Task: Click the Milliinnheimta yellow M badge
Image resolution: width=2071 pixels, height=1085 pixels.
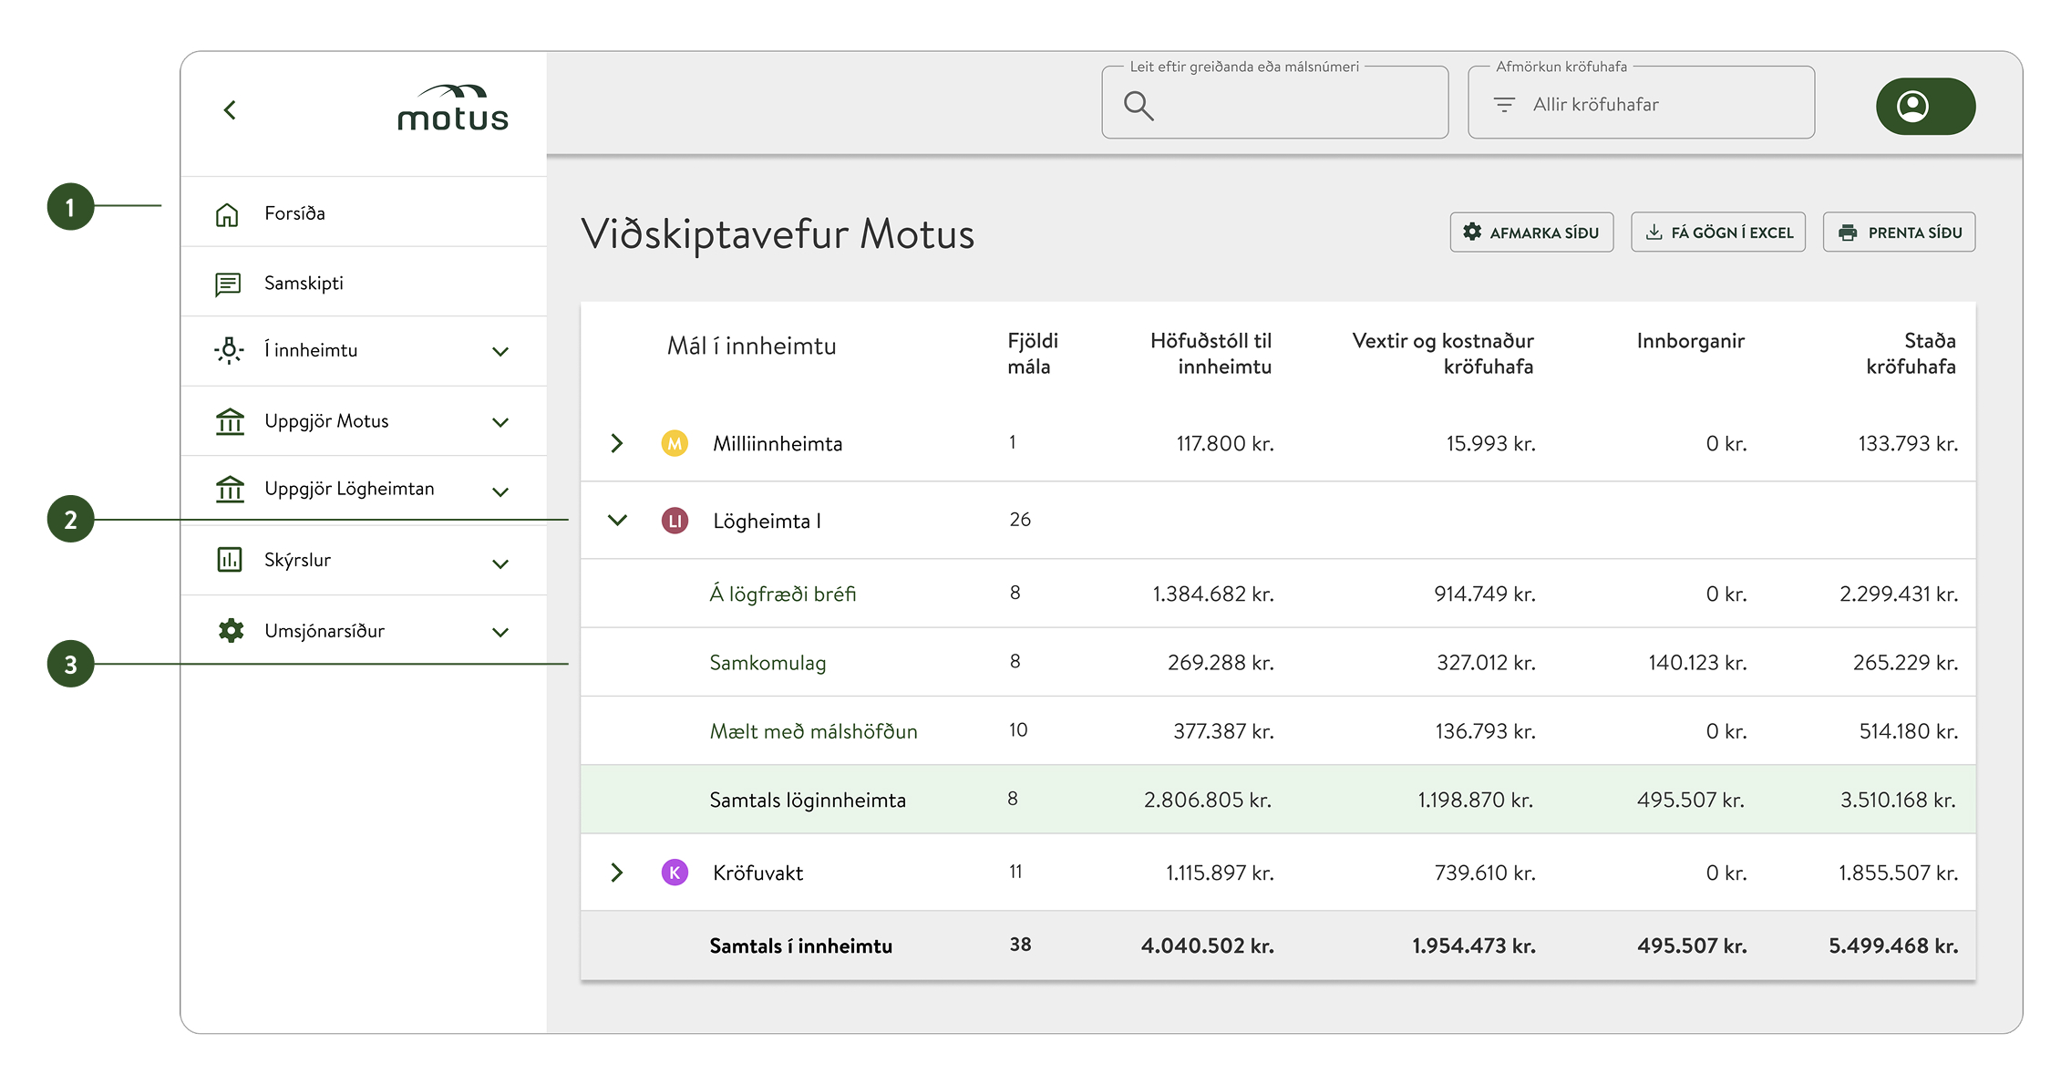Action: click(x=675, y=444)
